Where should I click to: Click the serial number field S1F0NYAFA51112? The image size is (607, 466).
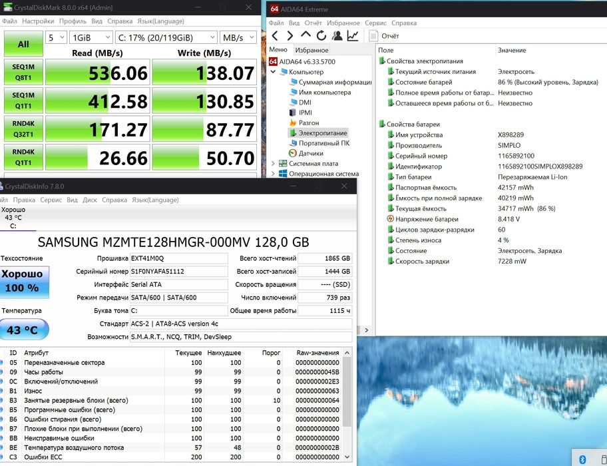pos(179,272)
